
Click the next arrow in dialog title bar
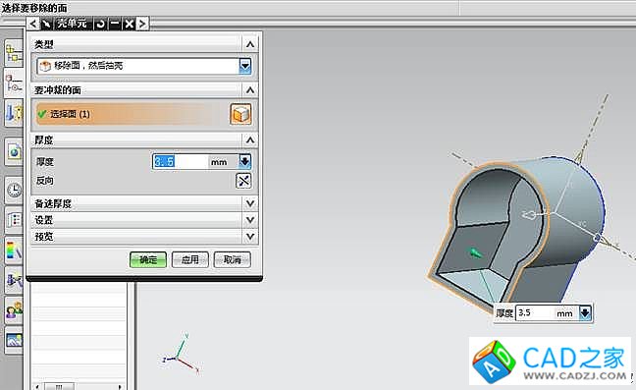(142, 24)
